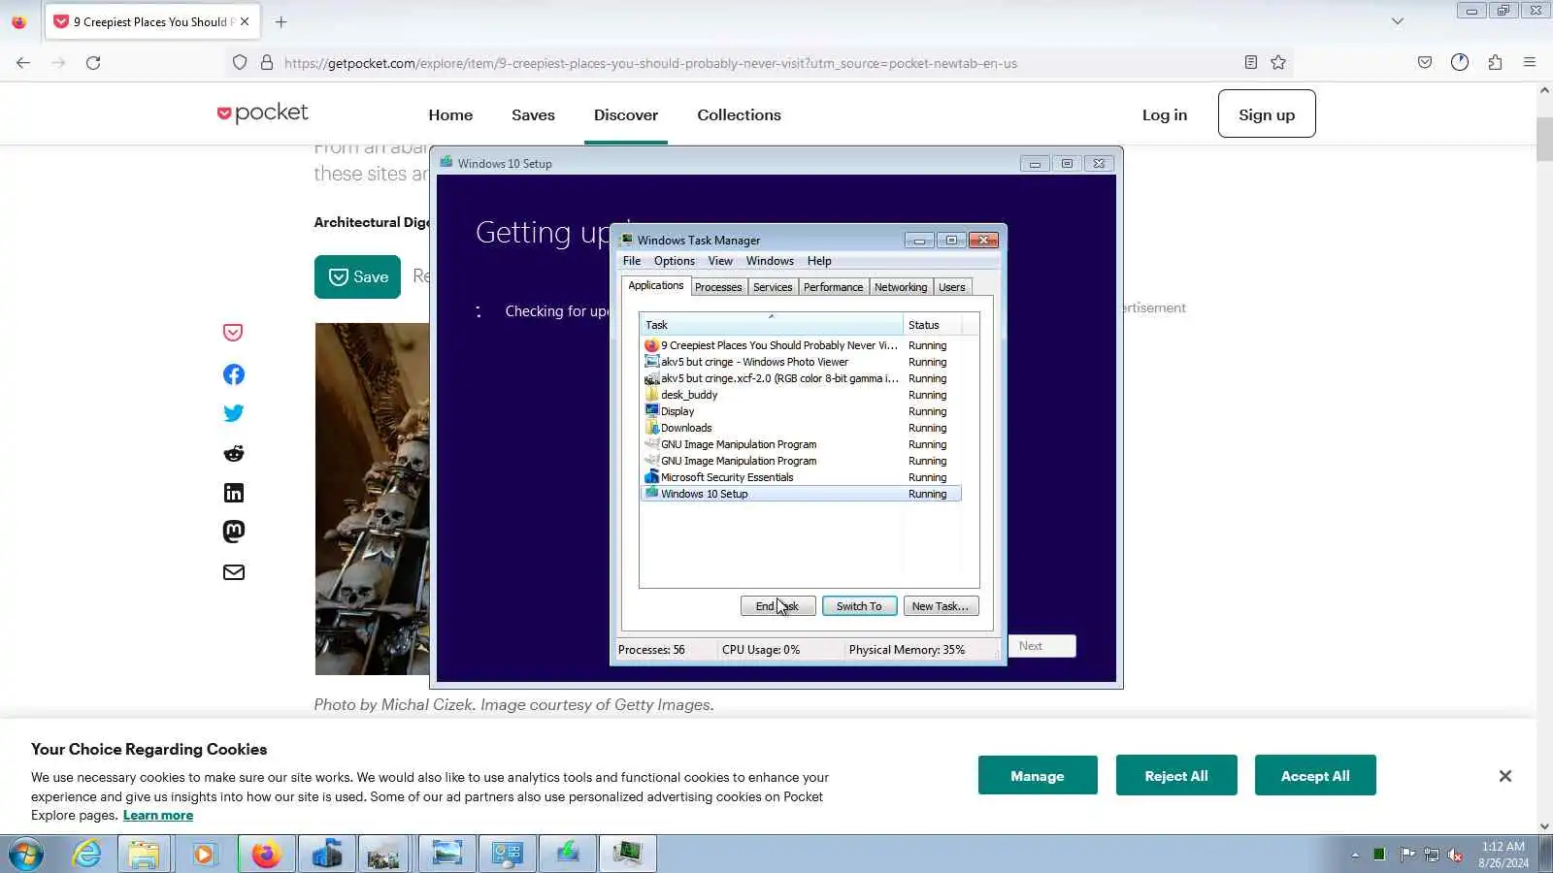The height and width of the screenshot is (873, 1553).
Task: Reject all cookies
Action: coord(1176,775)
